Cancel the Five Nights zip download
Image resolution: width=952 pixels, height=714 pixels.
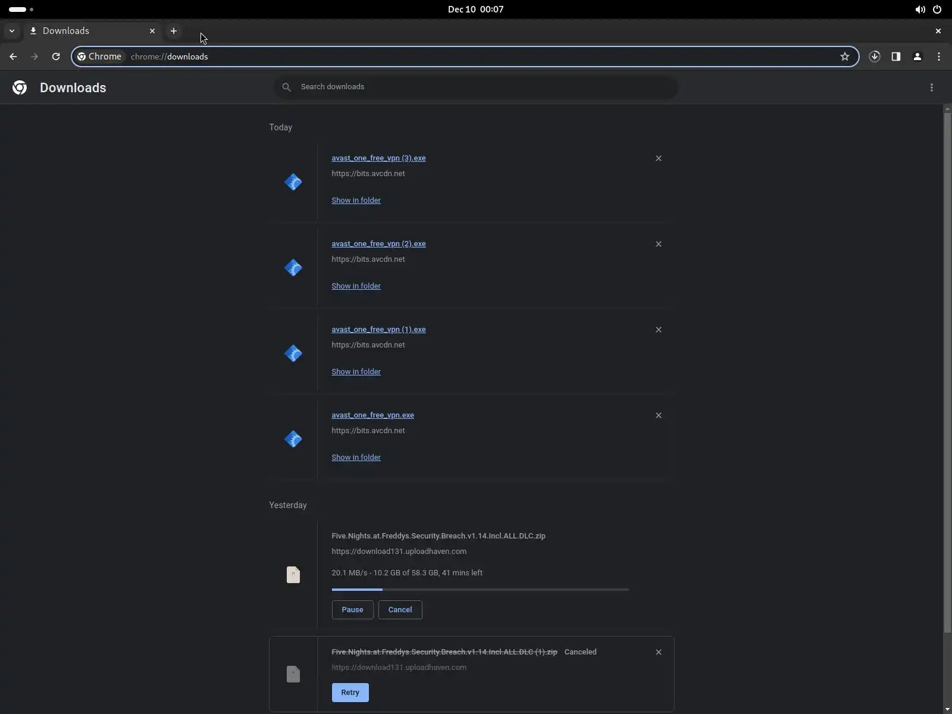(400, 610)
